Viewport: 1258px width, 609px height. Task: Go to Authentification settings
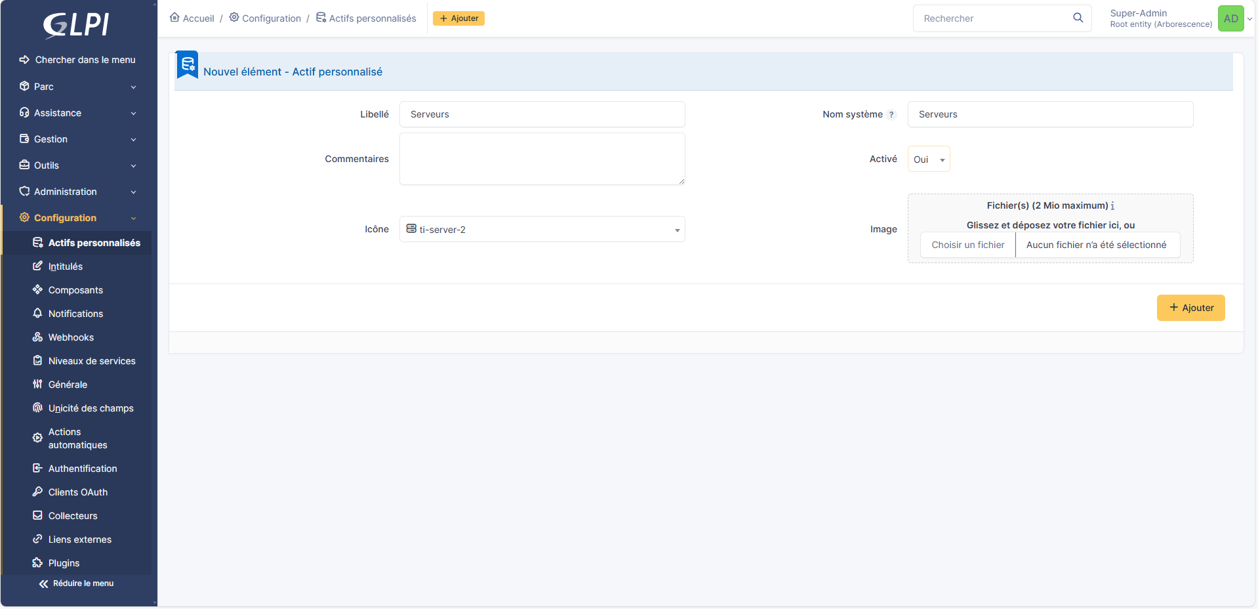[83, 469]
